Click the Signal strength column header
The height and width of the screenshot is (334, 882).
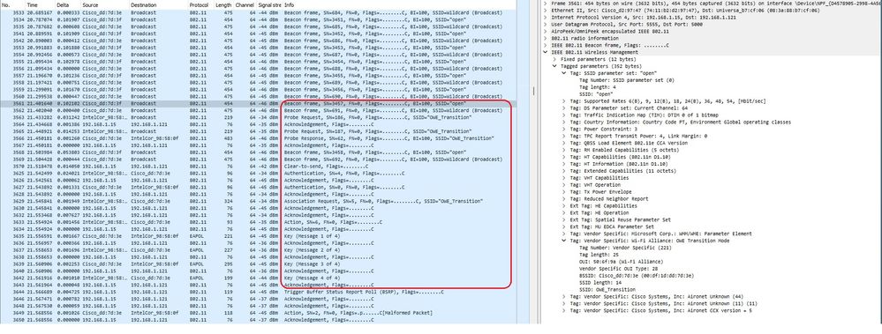click(x=269, y=4)
